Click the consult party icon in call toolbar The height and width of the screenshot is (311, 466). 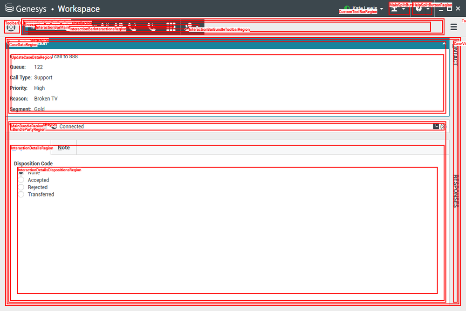[188, 27]
